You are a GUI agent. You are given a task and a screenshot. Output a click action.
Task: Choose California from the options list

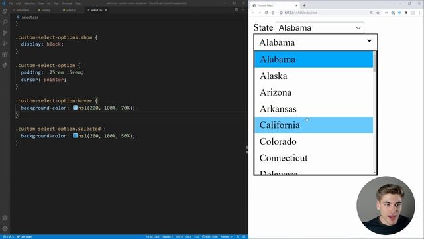coord(313,125)
